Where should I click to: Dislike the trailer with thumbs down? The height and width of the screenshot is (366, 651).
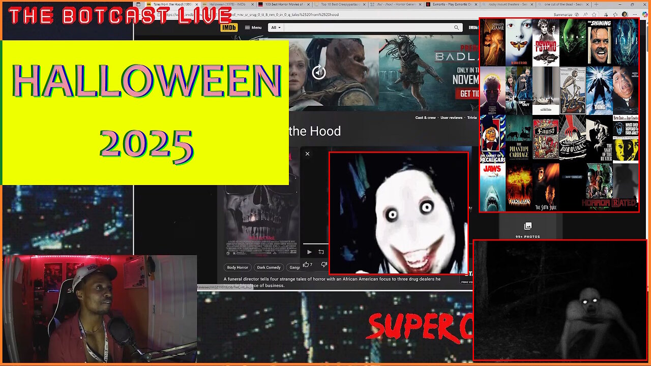(324, 264)
